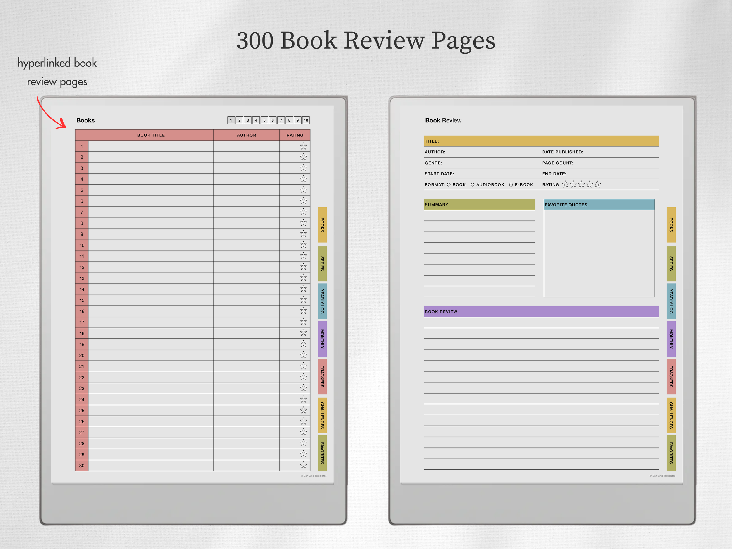The width and height of the screenshot is (732, 549).
Task: Go to Books page 2 link
Action: click(239, 120)
